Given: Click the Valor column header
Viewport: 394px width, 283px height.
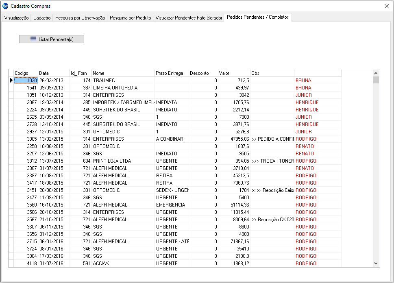Looking at the screenshot, I should point(233,73).
